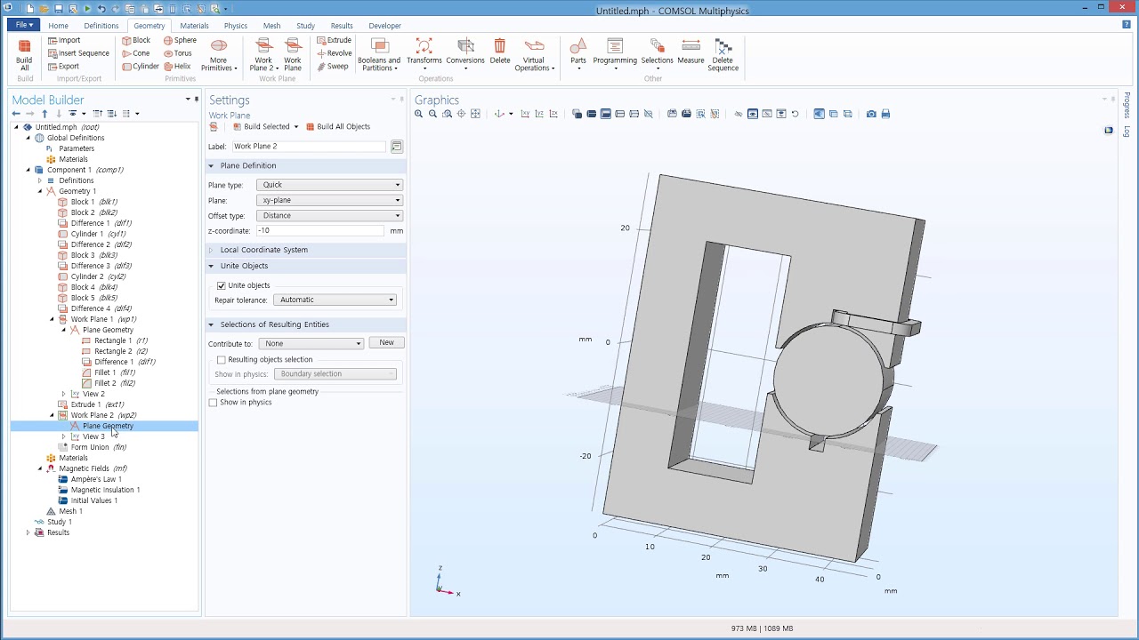Open the Offset type dropdown
1139x640 pixels.
(329, 215)
